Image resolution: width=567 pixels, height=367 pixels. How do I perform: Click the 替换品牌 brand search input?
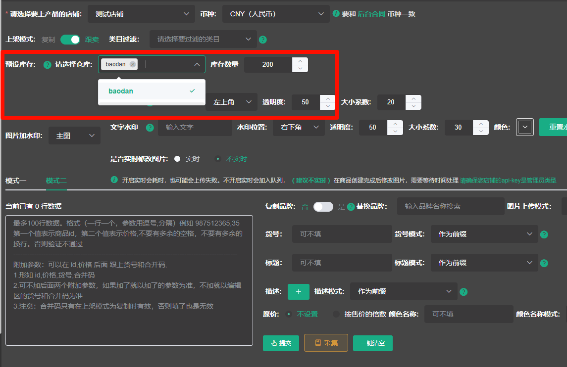tap(450, 206)
